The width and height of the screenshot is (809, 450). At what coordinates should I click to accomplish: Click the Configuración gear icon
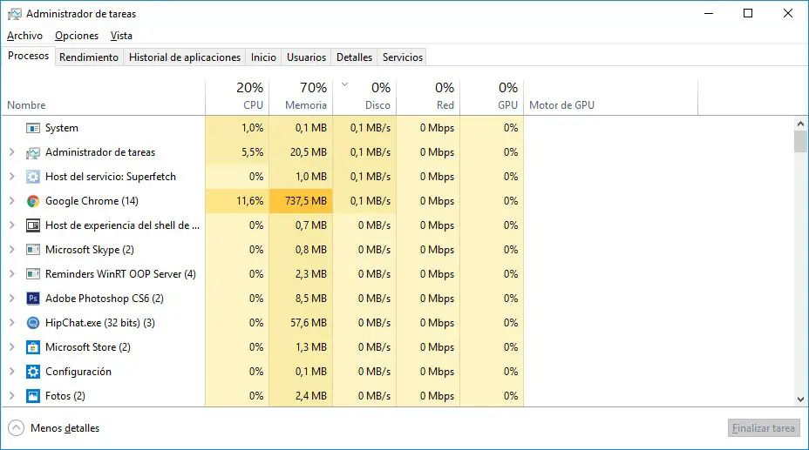[x=33, y=372]
